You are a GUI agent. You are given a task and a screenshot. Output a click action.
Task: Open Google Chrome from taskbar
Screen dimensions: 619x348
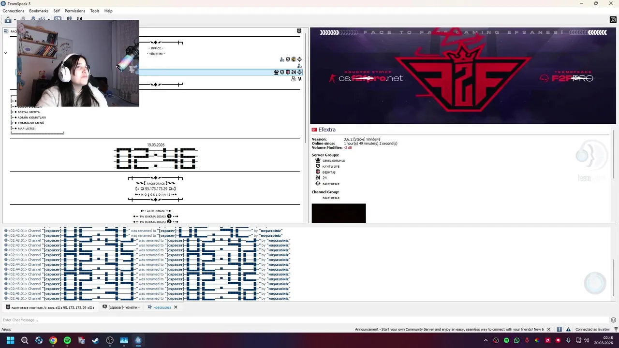(x=53, y=340)
